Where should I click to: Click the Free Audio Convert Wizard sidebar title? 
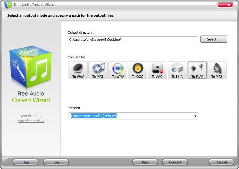pos(31,97)
